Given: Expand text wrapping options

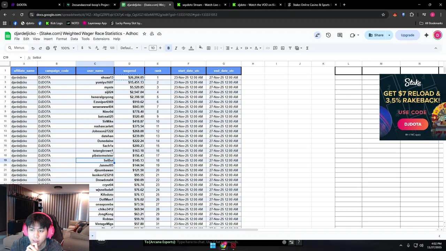Looking at the screenshot, I should tap(248, 48).
